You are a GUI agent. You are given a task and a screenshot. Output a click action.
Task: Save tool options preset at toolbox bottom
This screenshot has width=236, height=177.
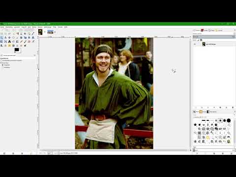[x=4, y=153]
